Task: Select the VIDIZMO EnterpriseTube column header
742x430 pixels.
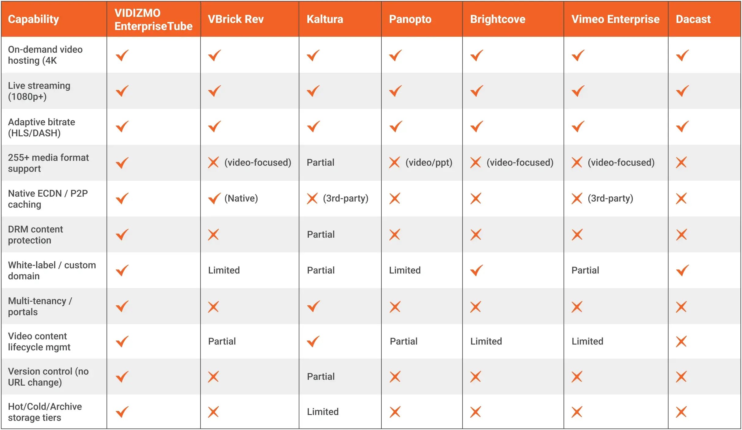Action: (x=153, y=19)
